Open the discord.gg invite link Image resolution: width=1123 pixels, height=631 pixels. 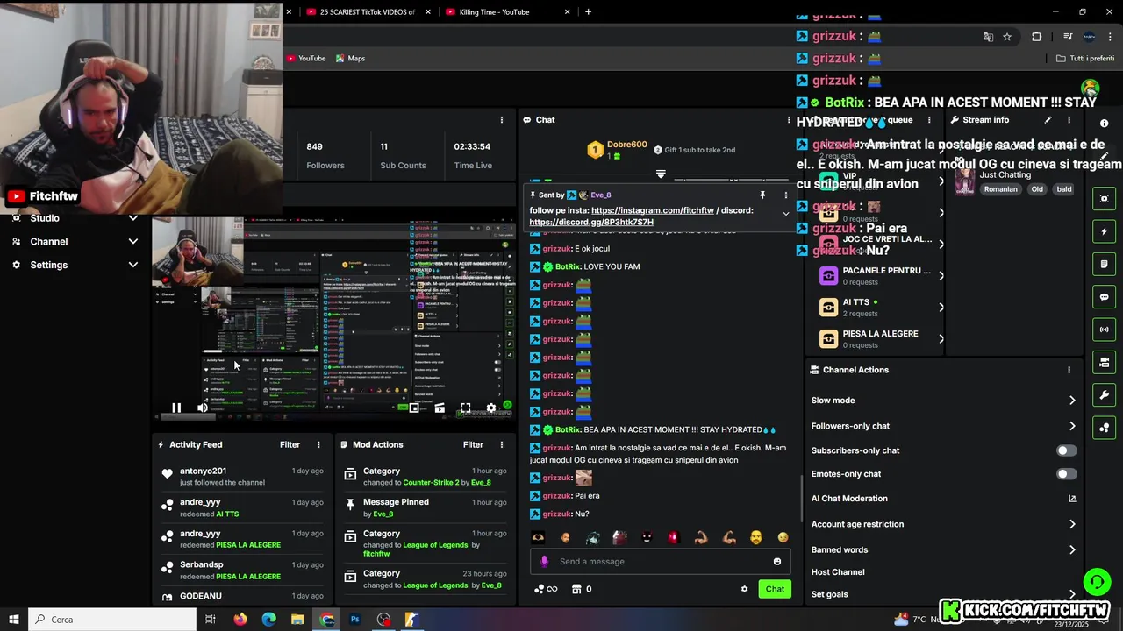(591, 223)
